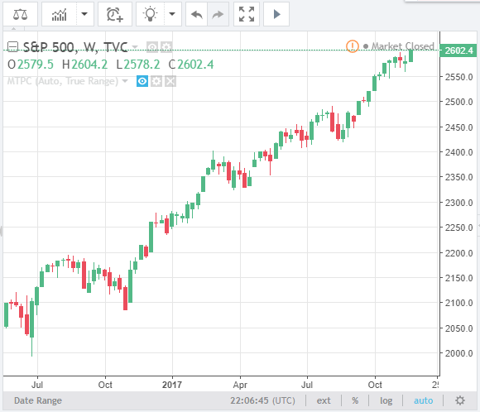This screenshot has width=480, height=412.
Task: Redo the last chart action
Action: (x=218, y=14)
